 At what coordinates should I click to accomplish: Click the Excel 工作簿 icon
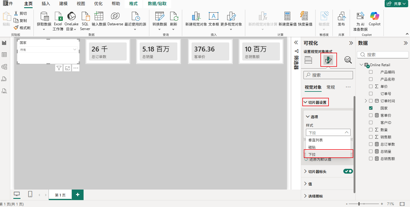(x=58, y=16)
